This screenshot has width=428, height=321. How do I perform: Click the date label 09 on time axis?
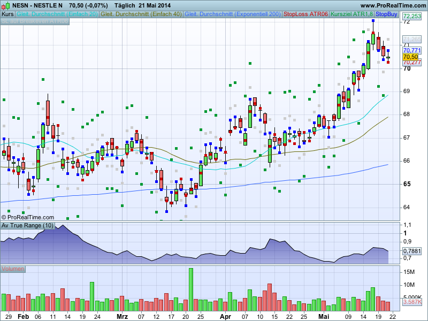[x=348, y=317]
